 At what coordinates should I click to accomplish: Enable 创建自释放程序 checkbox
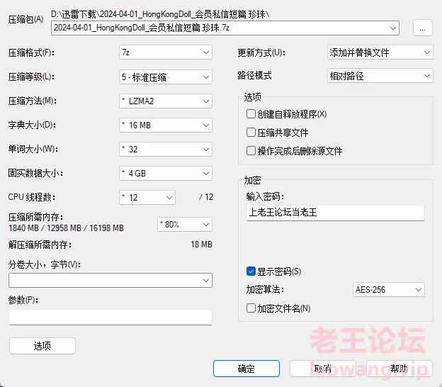251,114
